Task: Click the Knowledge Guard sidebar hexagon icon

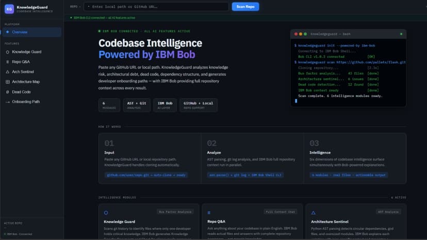Action: click(x=8, y=52)
